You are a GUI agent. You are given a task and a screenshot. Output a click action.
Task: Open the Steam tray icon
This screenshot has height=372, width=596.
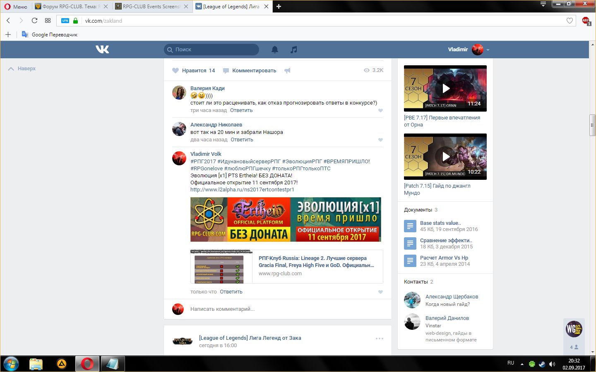click(x=542, y=364)
